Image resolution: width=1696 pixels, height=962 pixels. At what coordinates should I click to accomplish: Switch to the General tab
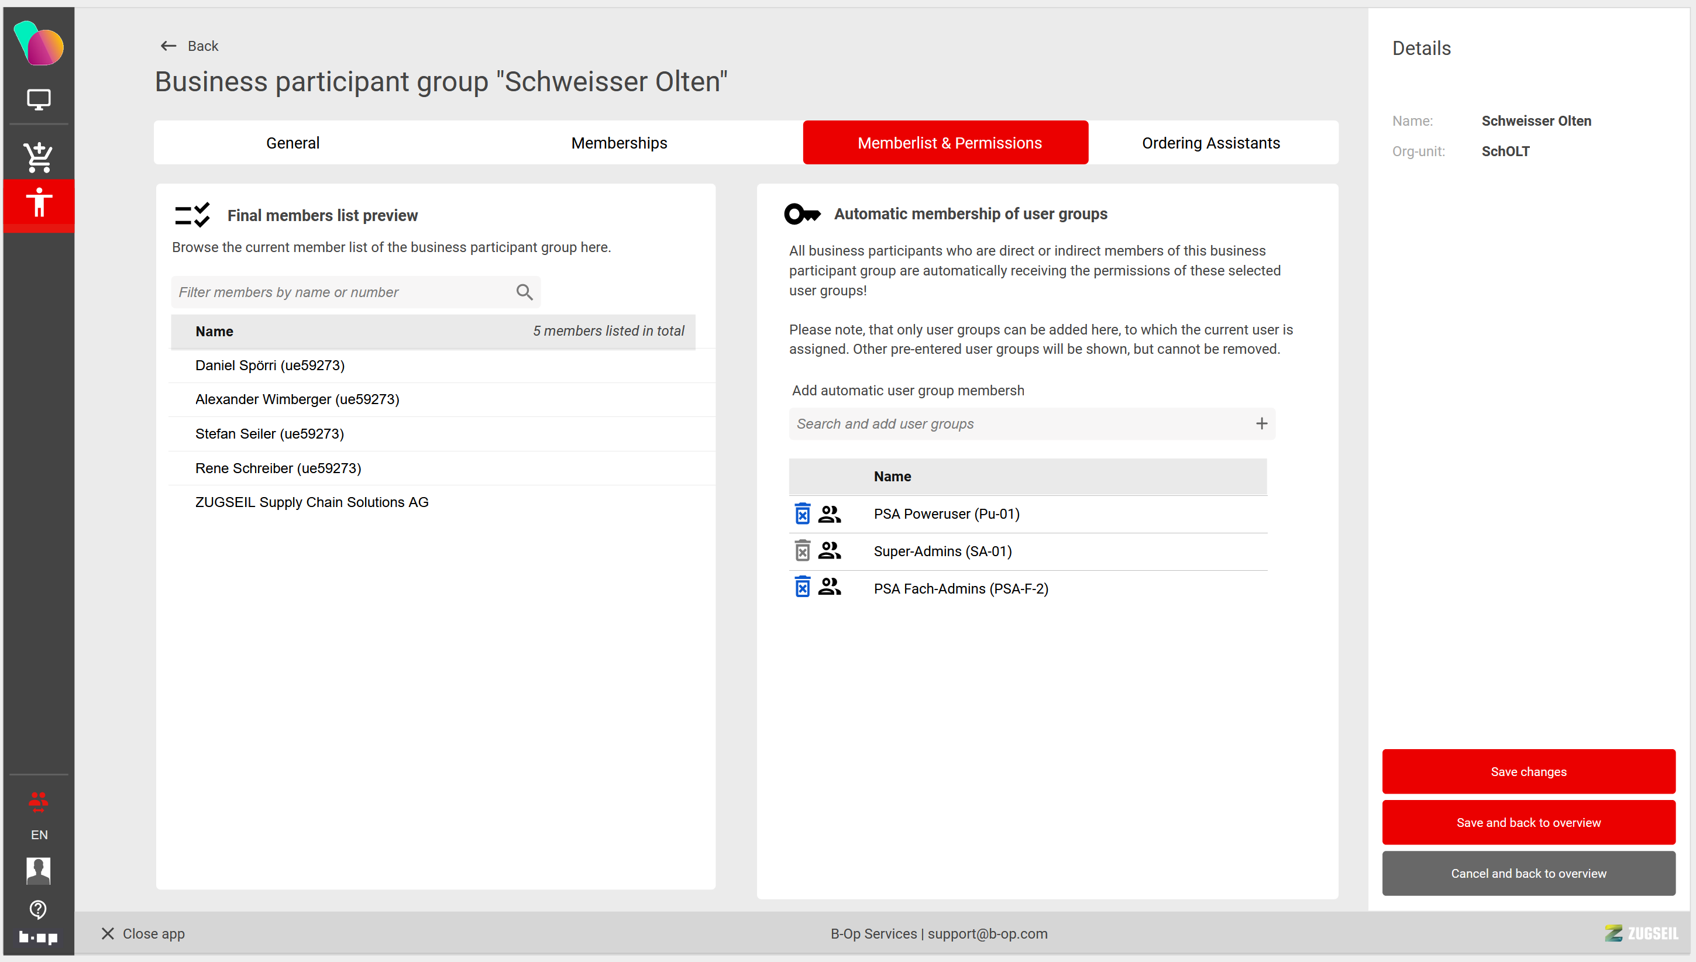[292, 143]
